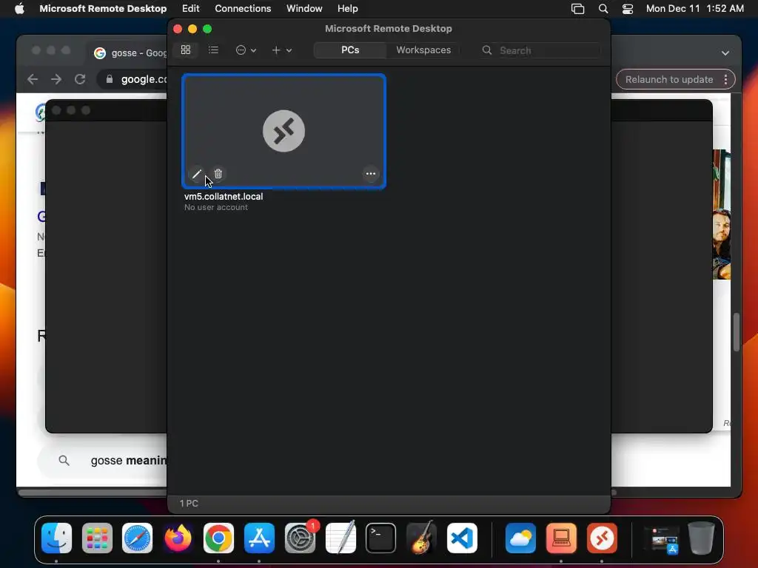Open the recent apps stack in Dock
This screenshot has height=568, width=758.
(661, 539)
